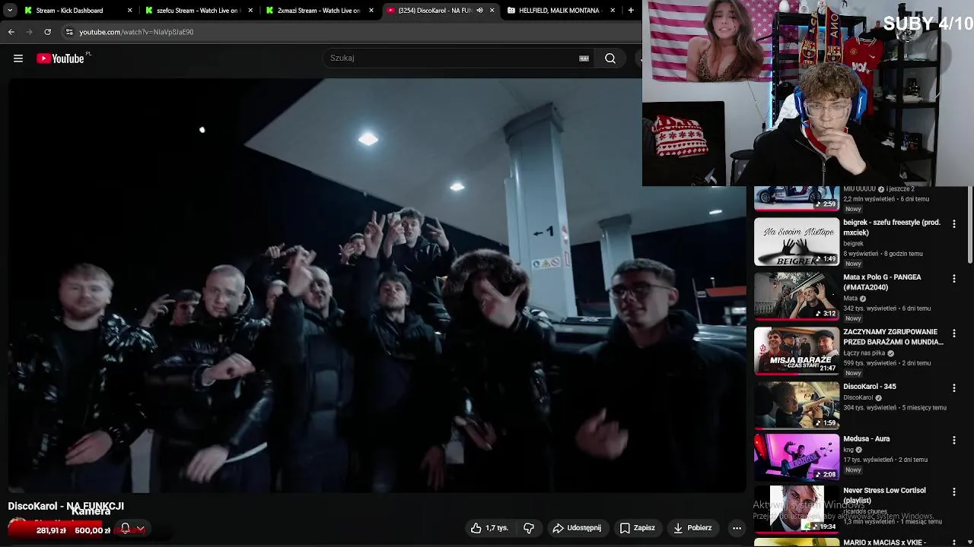Click the DiscoKarol - NA FUNKCJI video title
974x547 pixels.
65,506
